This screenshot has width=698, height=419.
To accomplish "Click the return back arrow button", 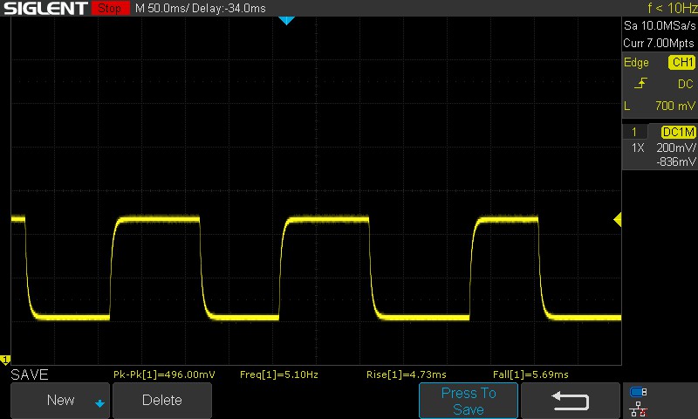I will pyautogui.click(x=571, y=401).
